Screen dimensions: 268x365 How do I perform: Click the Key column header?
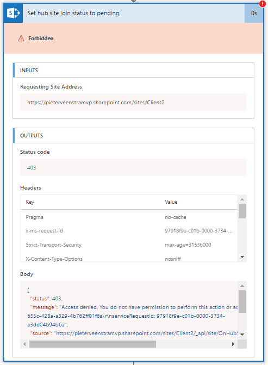tap(30, 202)
